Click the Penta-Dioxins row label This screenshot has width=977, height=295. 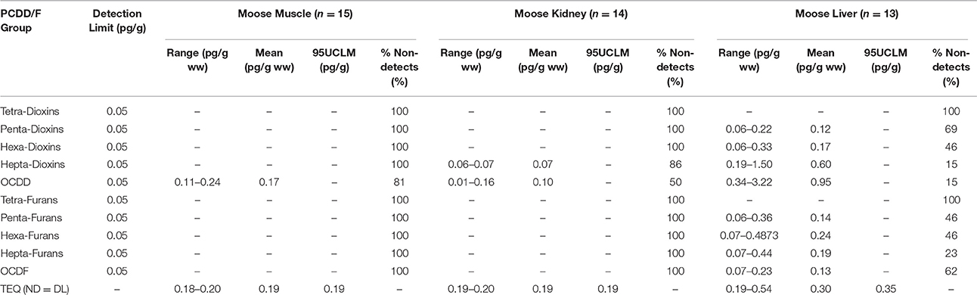33,129
